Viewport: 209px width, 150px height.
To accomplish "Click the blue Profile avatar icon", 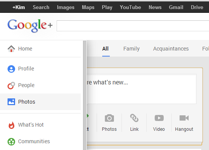I will click(11, 69).
